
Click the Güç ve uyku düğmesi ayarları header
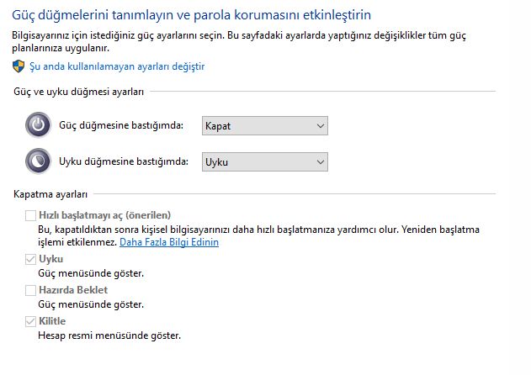(x=79, y=91)
